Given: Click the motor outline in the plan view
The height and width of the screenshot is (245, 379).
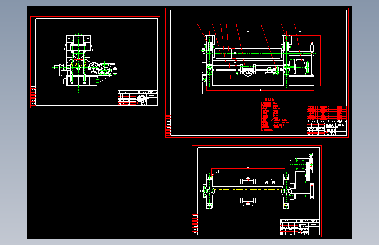Looking at the screenshot, I should [298, 164].
